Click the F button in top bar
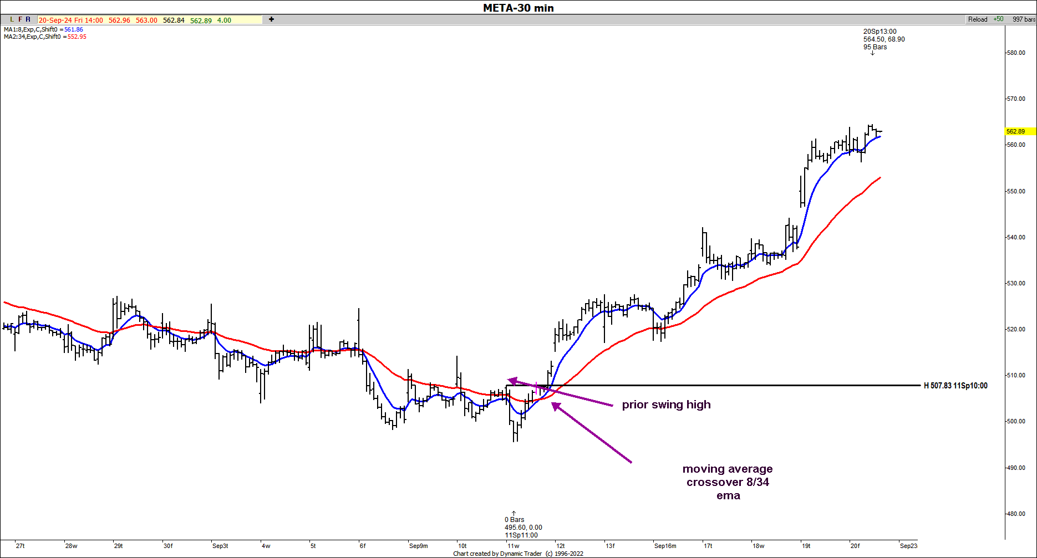The height and width of the screenshot is (558, 1037). tap(21, 19)
